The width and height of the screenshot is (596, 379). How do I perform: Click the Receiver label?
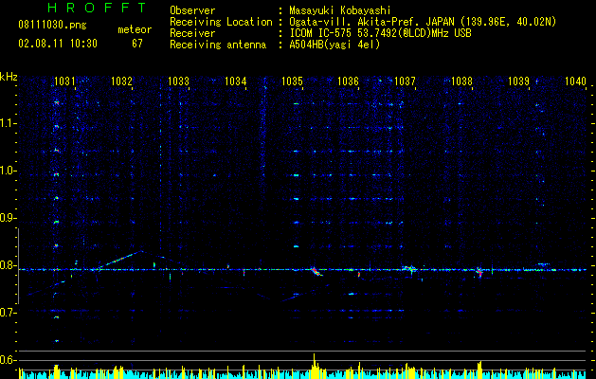(192, 33)
